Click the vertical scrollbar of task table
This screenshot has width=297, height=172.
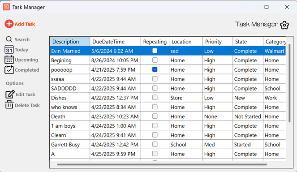point(289,83)
